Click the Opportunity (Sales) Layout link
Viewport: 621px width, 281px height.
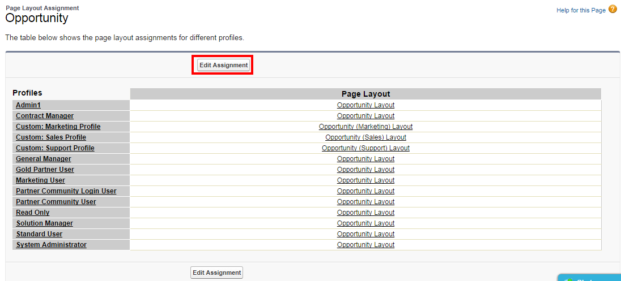click(365, 137)
